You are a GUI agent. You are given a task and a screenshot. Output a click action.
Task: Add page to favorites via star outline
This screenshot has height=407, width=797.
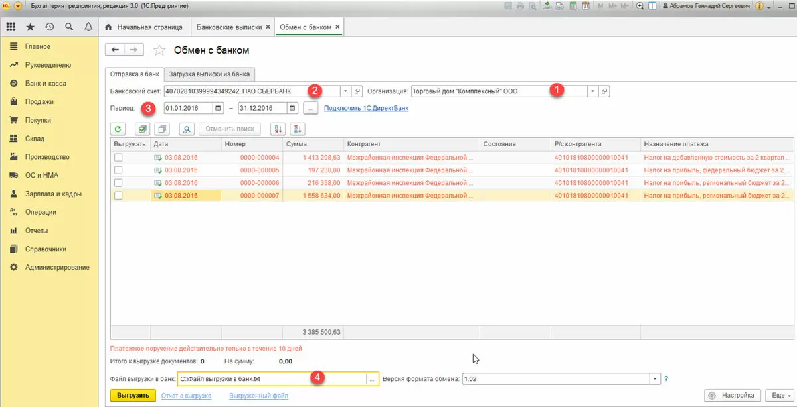(159, 50)
